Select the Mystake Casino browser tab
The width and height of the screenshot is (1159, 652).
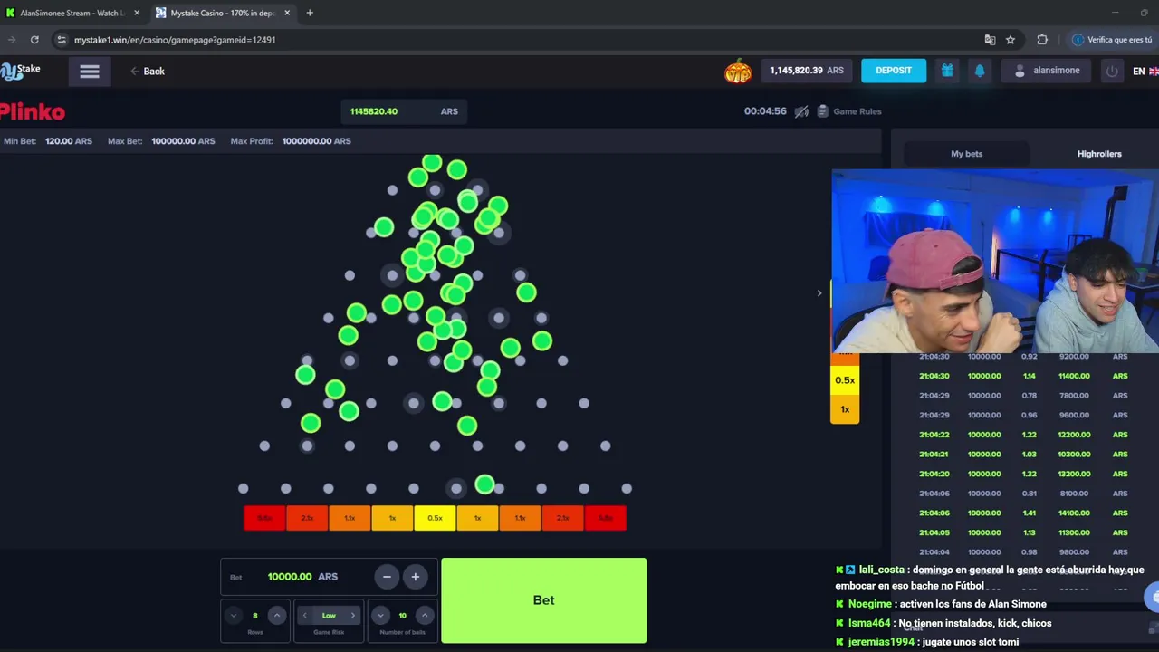tap(222, 13)
